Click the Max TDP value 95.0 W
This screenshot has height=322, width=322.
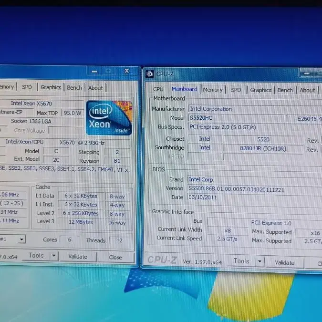[73, 113]
